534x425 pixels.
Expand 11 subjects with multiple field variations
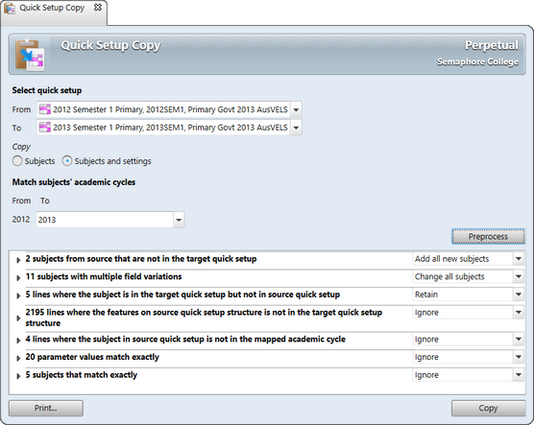click(18, 277)
